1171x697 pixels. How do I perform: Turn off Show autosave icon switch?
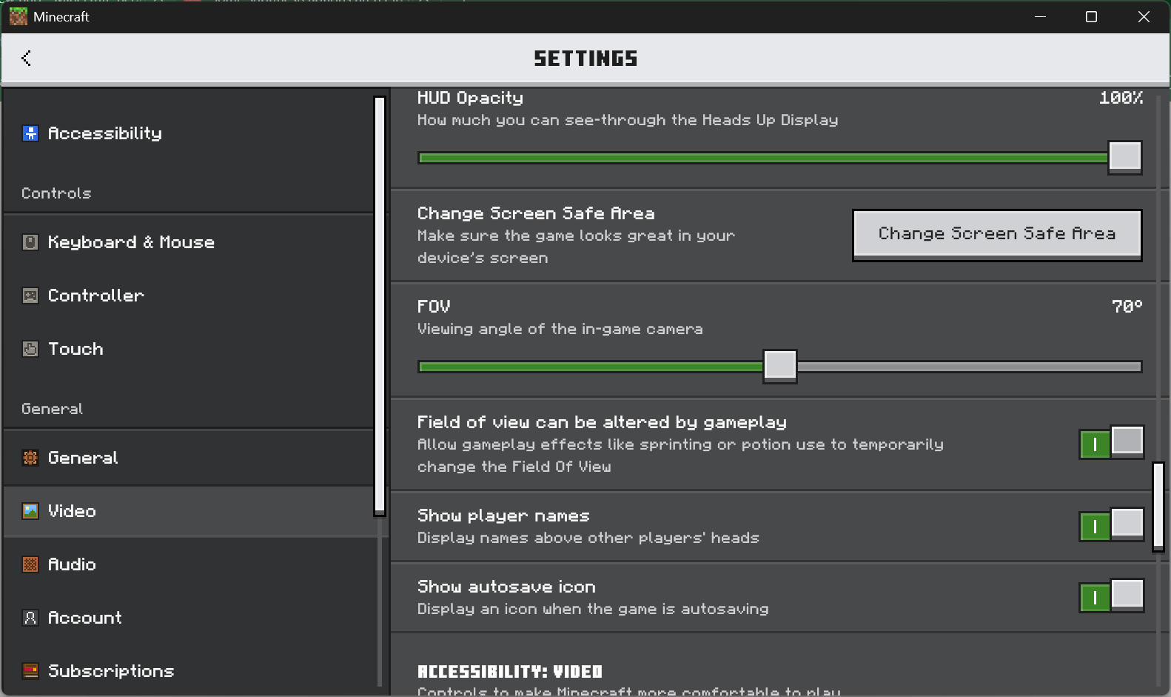(1112, 596)
